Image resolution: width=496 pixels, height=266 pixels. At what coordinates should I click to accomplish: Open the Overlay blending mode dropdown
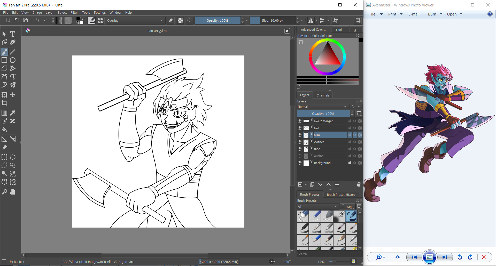135,20
